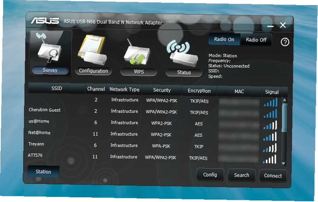Click the window title text

pos(113,22)
